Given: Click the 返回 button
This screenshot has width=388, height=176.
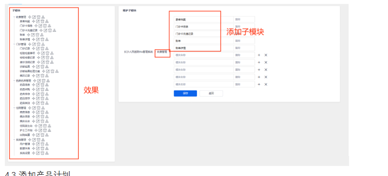Looking at the screenshot, I should [211, 93].
